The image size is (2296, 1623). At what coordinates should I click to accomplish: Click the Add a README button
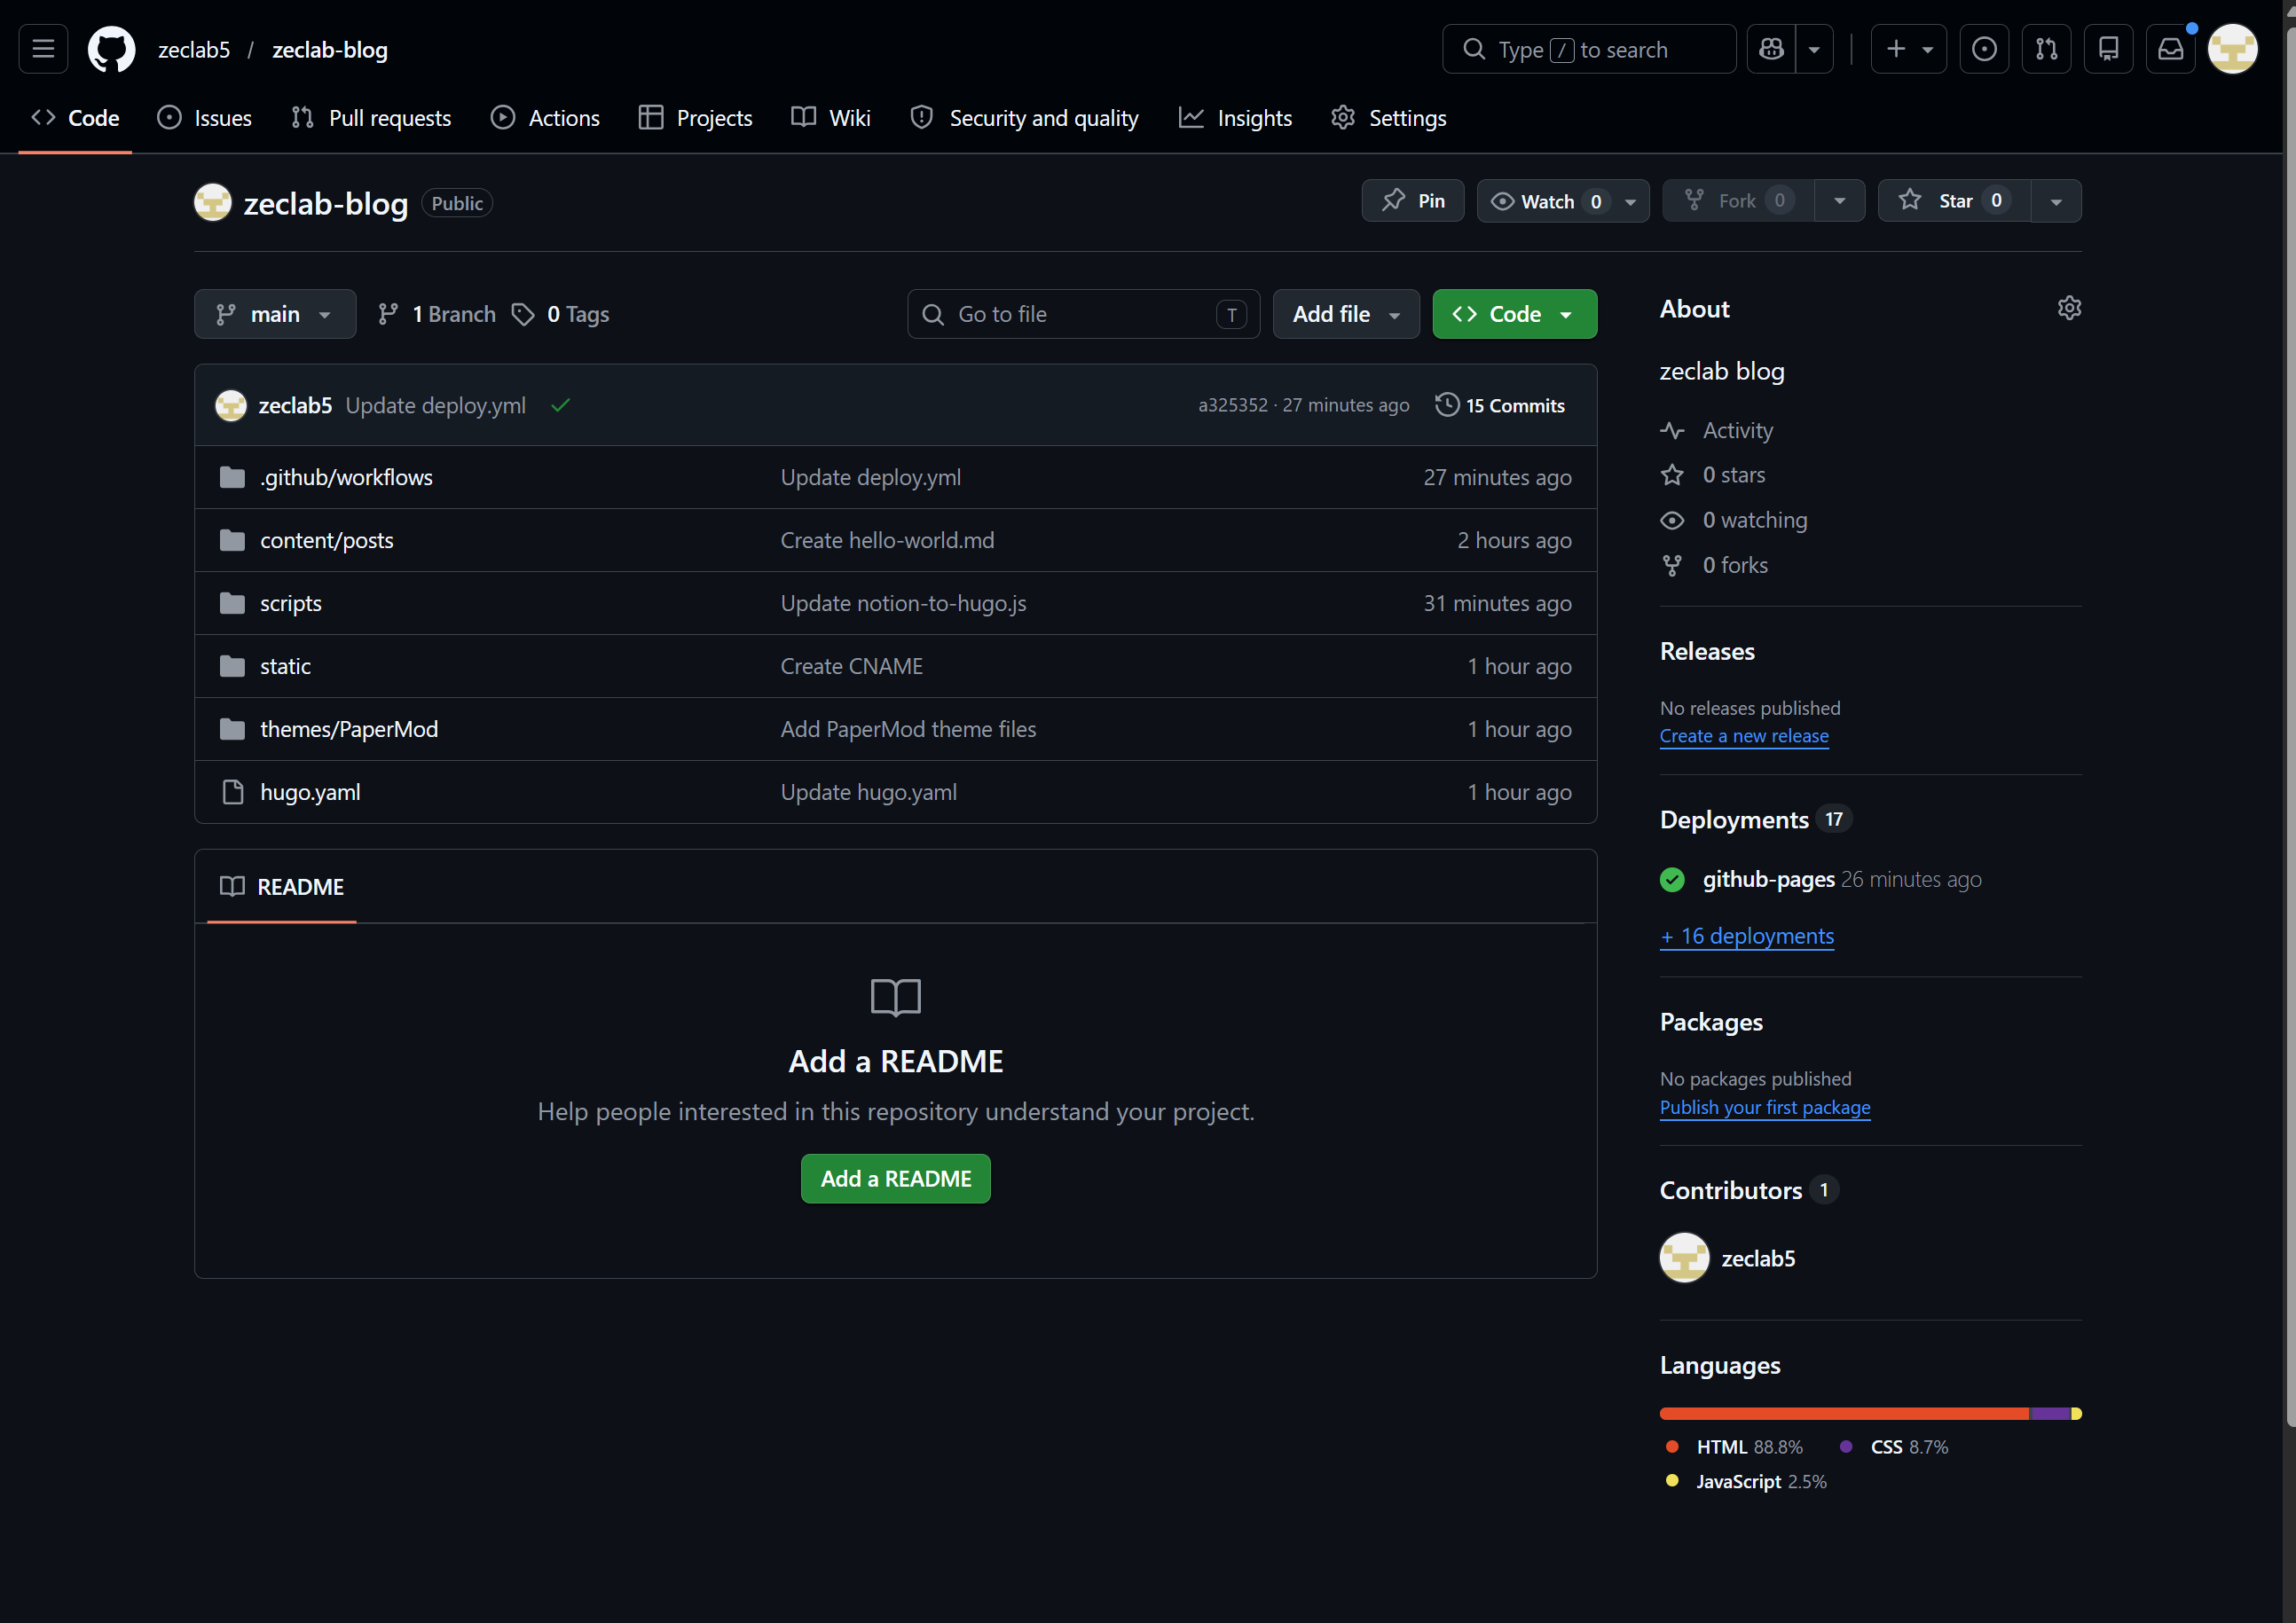(x=895, y=1179)
